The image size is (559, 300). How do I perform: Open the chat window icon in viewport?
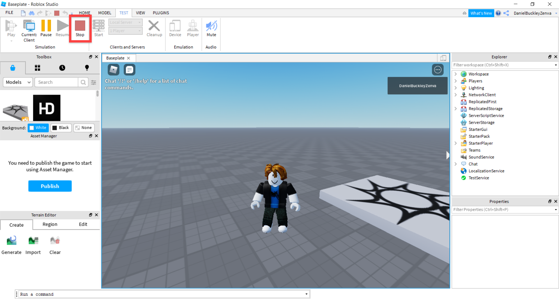point(130,70)
